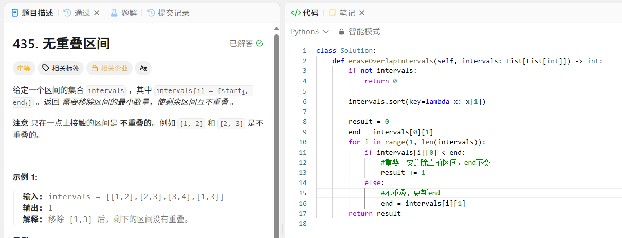
Task: Click the 题目描述 document icon
Action: (15, 13)
